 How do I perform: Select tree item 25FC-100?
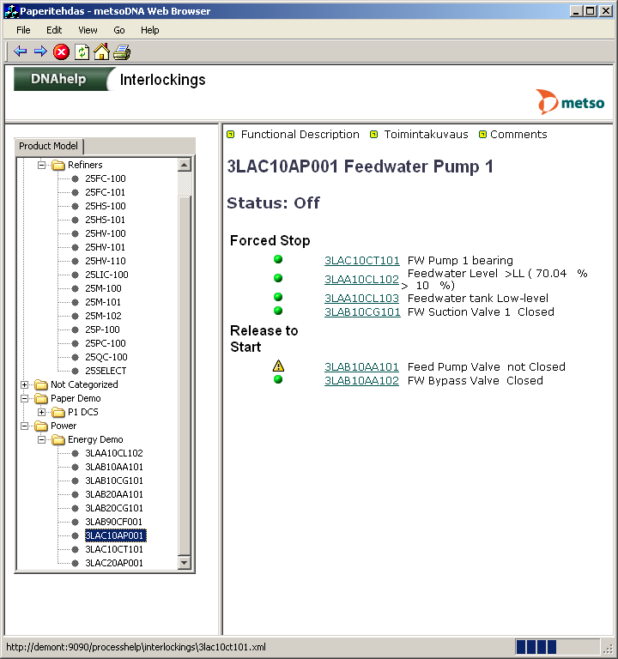pyautogui.click(x=105, y=178)
